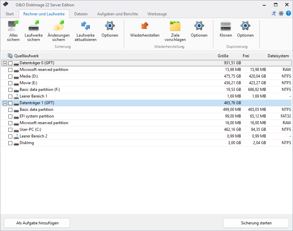Screen dimensions: 293x231
Task: Refresh drives with Laufwerke aktualisieren
Action: 86,27
